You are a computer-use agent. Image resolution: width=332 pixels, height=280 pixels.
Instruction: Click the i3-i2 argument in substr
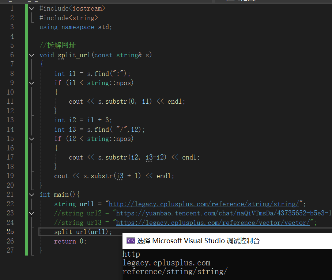[155, 157]
